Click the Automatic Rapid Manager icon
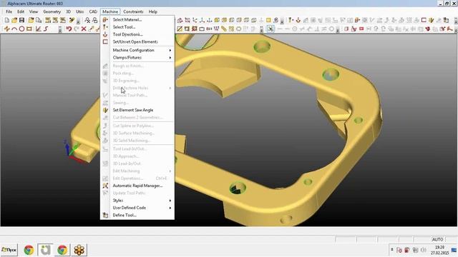458x257 pixels. 105,186
